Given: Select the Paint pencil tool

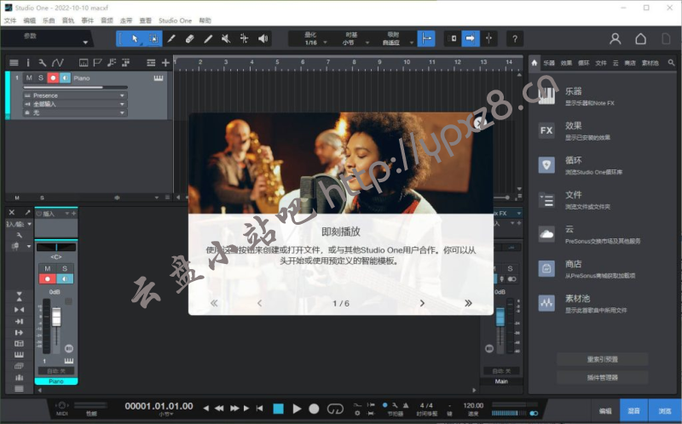Looking at the screenshot, I should (208, 38).
